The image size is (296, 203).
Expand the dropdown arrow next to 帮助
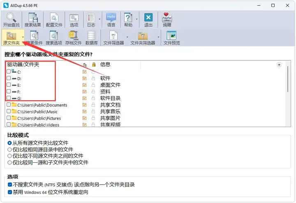[x=136, y=19]
